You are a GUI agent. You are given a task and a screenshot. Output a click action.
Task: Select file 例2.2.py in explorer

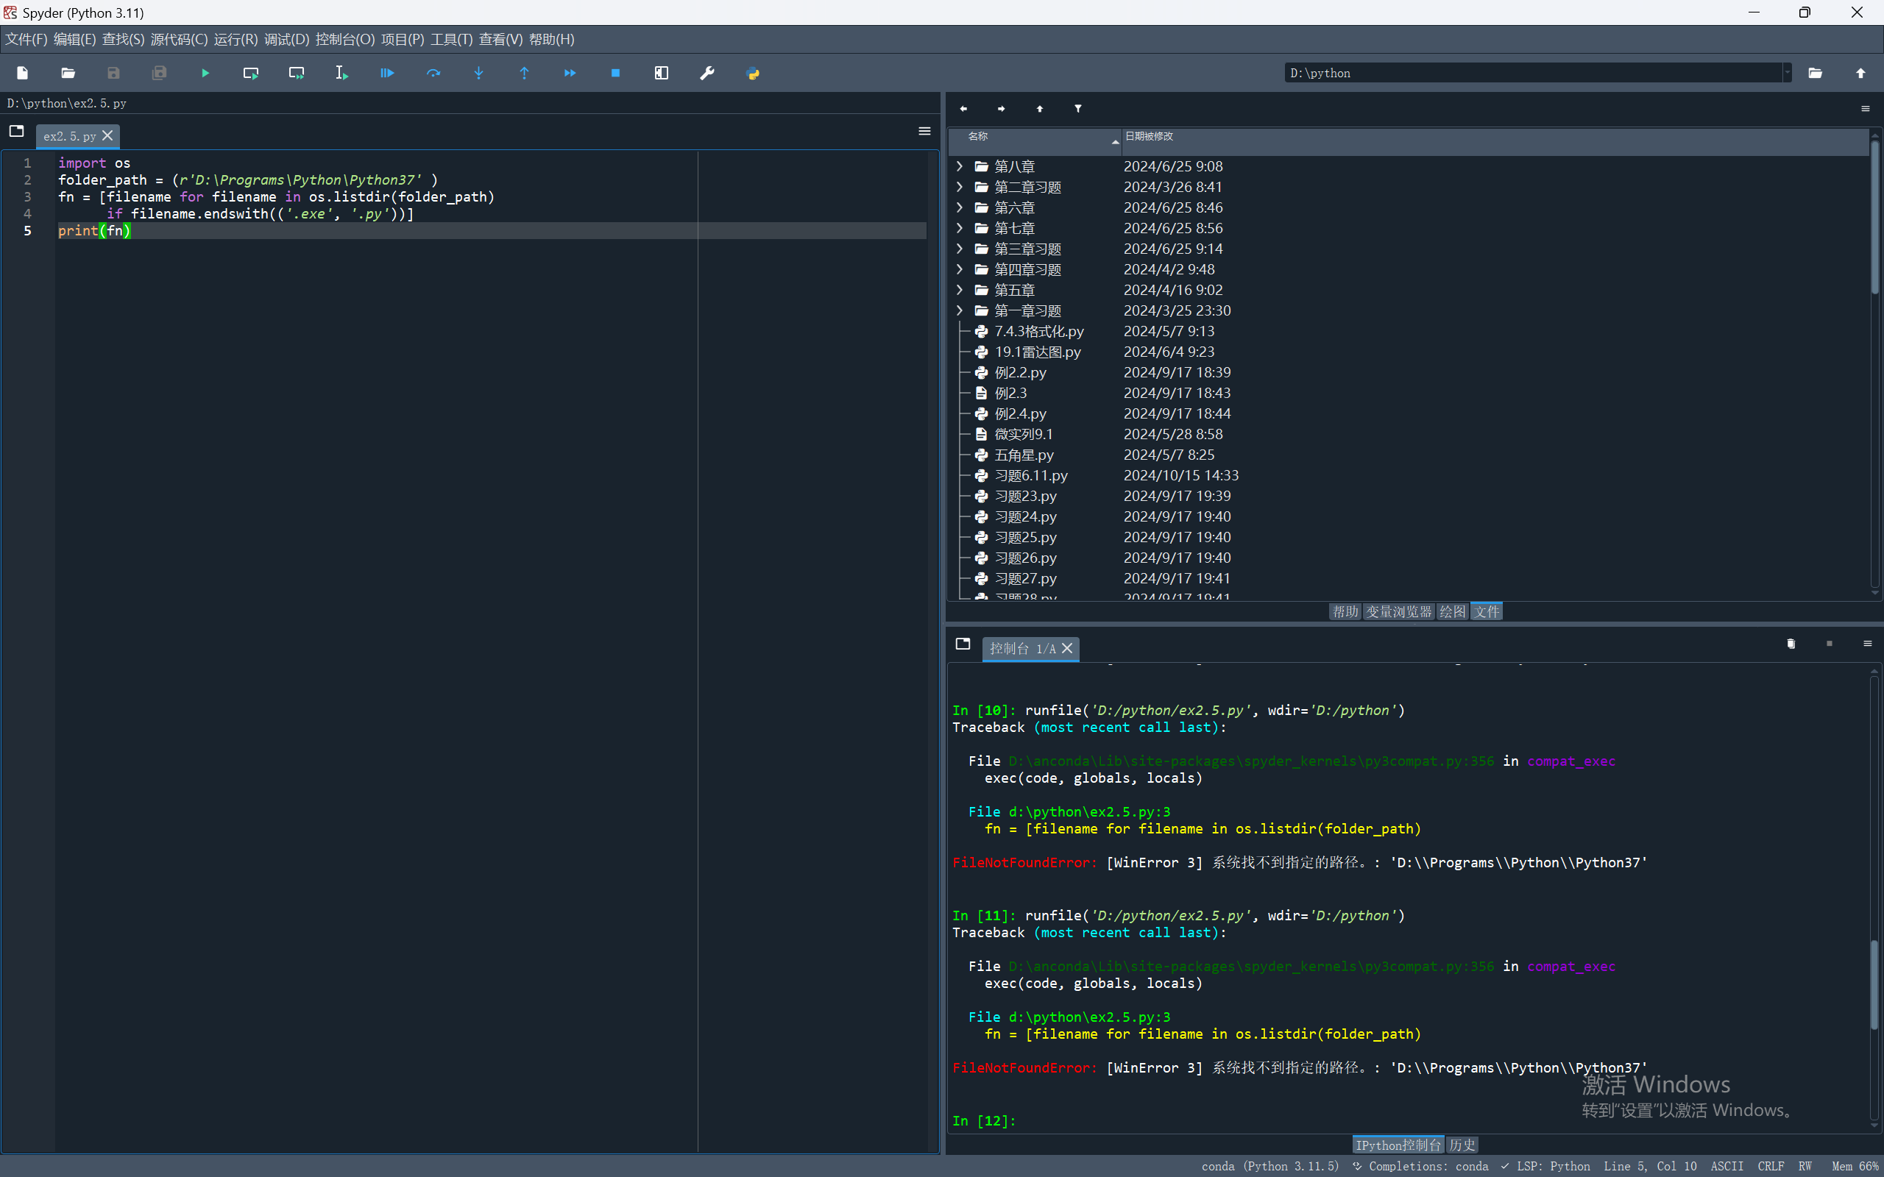[1020, 372]
